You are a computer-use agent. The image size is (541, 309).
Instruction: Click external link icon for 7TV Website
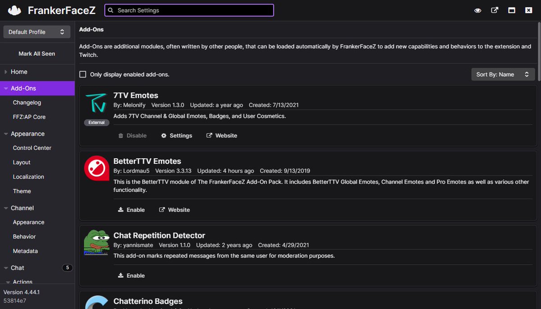(x=209, y=135)
